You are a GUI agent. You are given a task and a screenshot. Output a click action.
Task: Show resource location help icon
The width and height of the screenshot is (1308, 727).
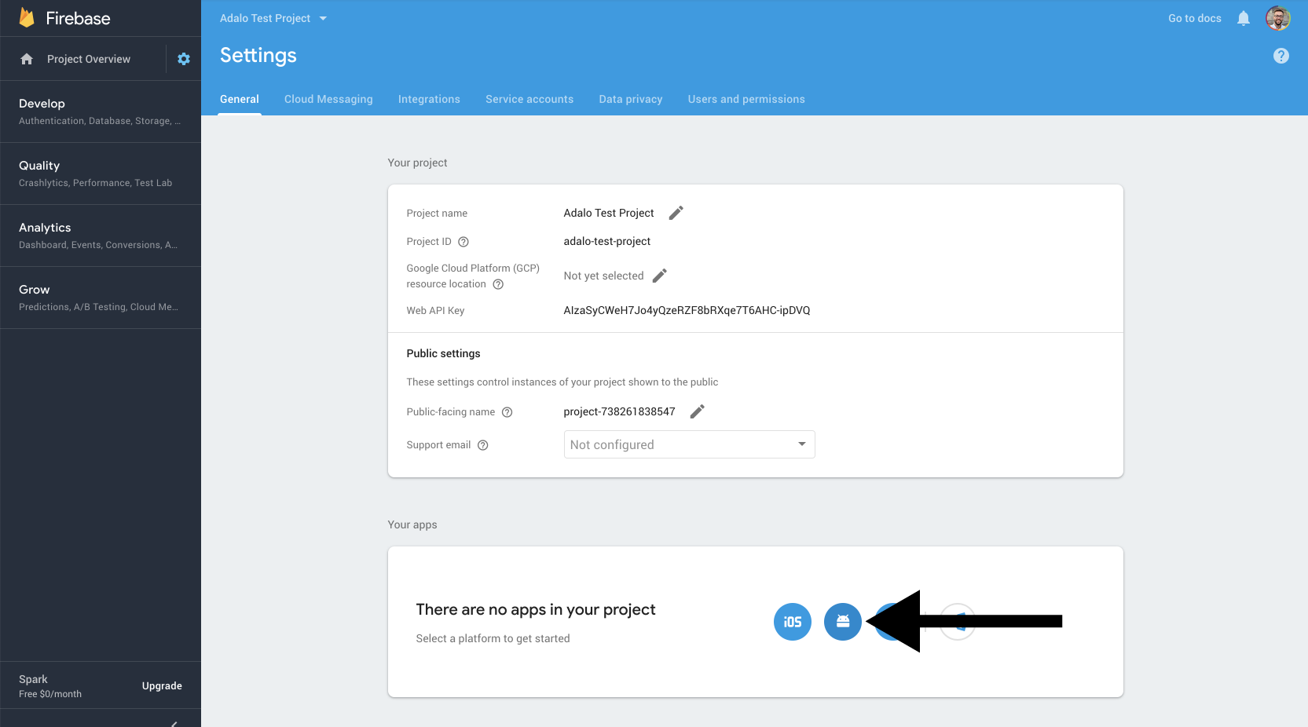pos(498,284)
